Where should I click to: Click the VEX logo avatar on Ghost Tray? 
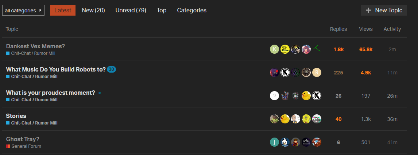click(x=306, y=142)
